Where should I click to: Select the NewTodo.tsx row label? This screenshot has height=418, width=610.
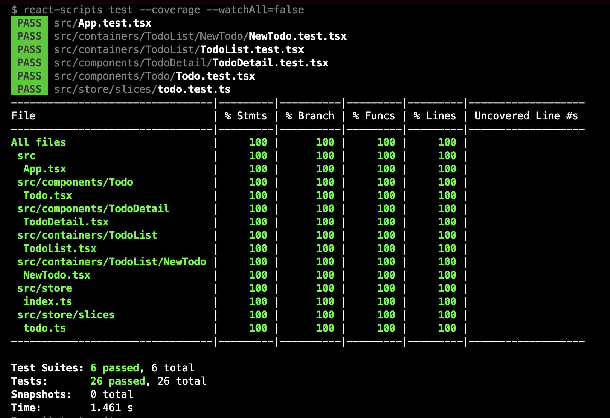[57, 275]
